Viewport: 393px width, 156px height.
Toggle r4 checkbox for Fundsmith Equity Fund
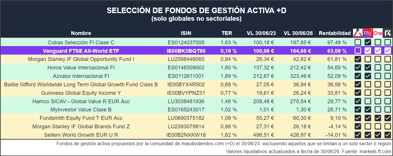click(x=387, y=118)
